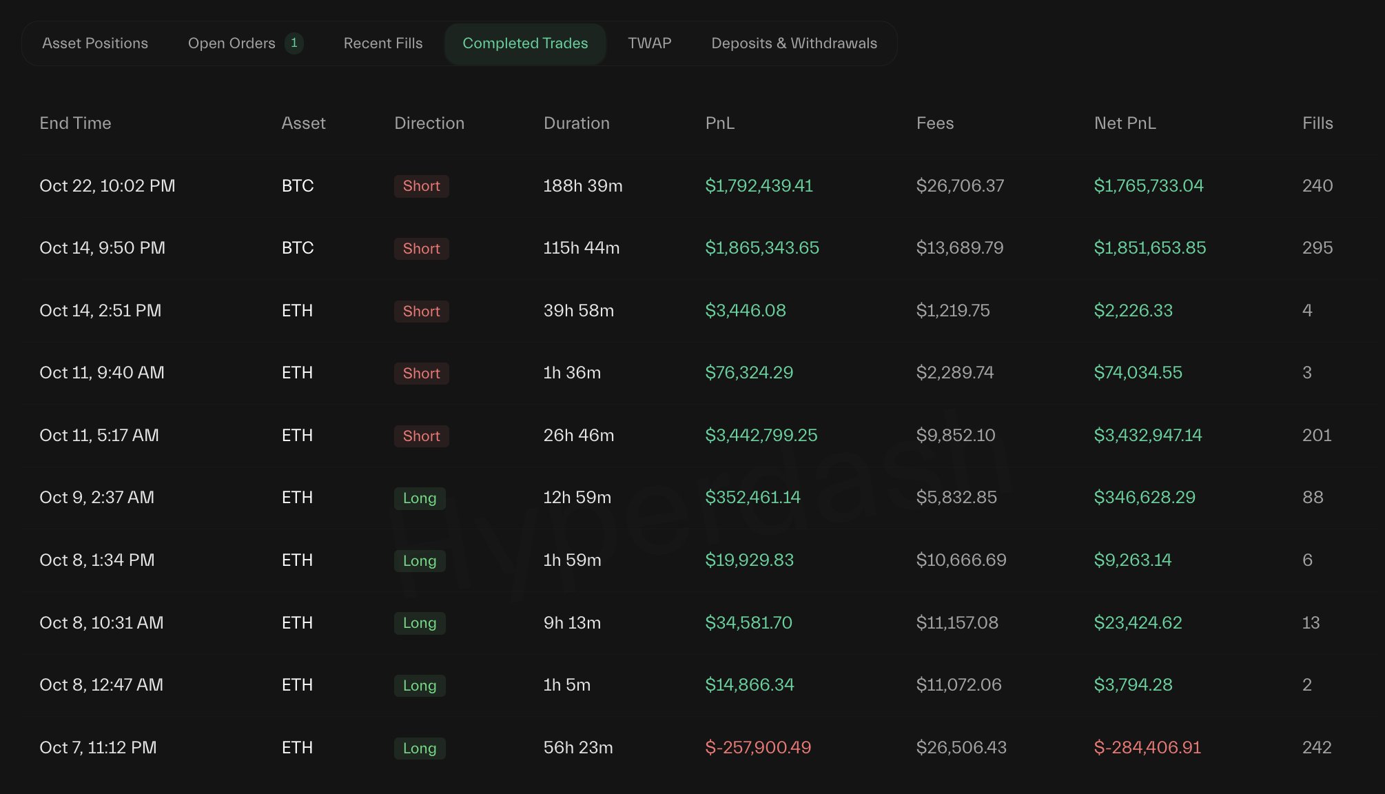Click the Long badge on the Oct 9, 2:37 AM row
Image resolution: width=1385 pixels, height=794 pixels.
pos(419,498)
